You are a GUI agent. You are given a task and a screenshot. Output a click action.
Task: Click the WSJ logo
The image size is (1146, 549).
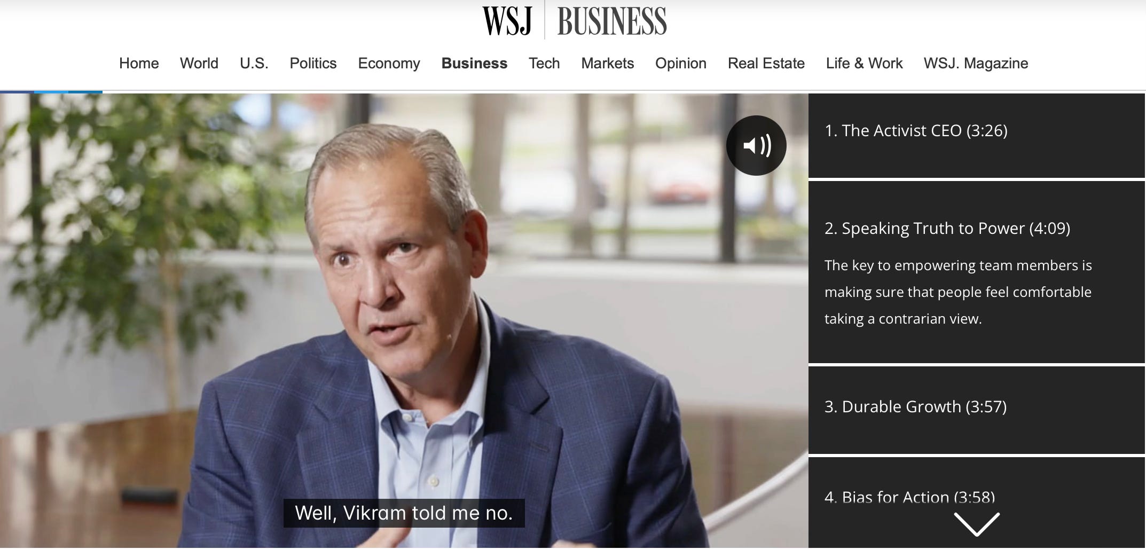click(x=507, y=21)
